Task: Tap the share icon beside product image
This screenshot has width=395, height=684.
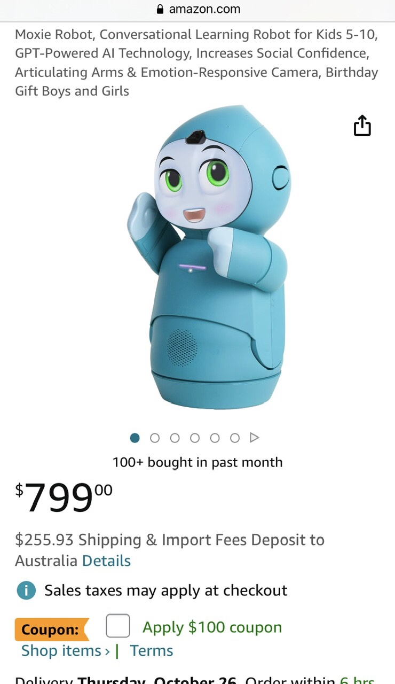Action: click(x=362, y=126)
